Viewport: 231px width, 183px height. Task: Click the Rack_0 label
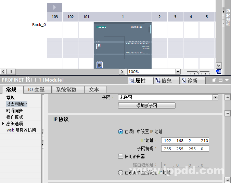coord(39,25)
